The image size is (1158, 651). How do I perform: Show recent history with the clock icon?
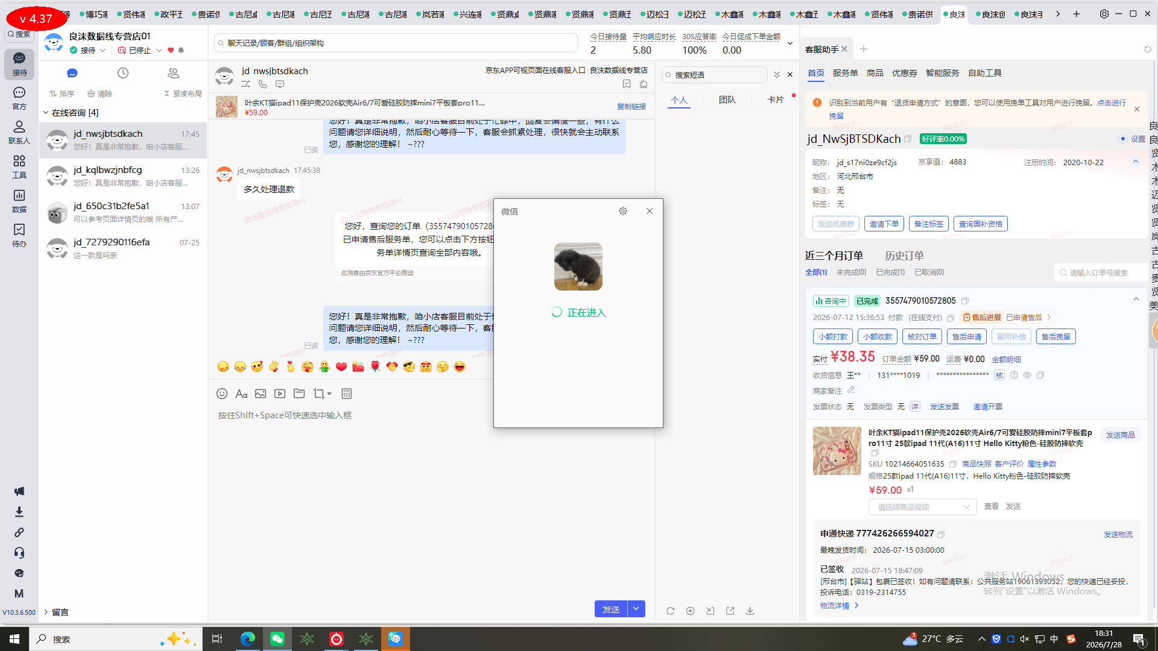point(123,73)
